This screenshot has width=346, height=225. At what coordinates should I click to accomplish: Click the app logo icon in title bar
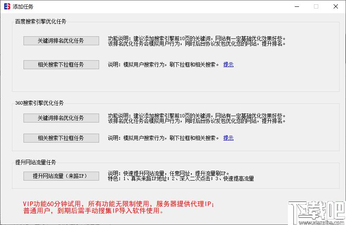[x=7, y=6]
